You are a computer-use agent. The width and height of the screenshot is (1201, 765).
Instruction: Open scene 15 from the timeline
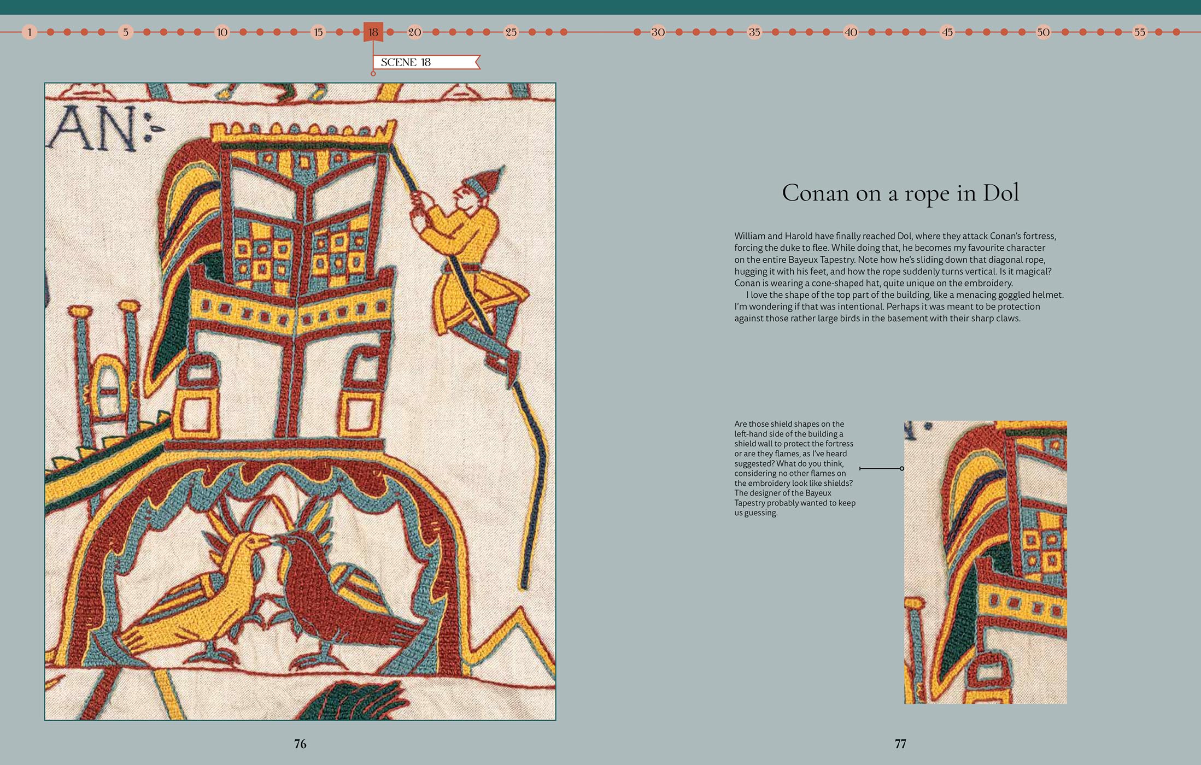coord(318,32)
